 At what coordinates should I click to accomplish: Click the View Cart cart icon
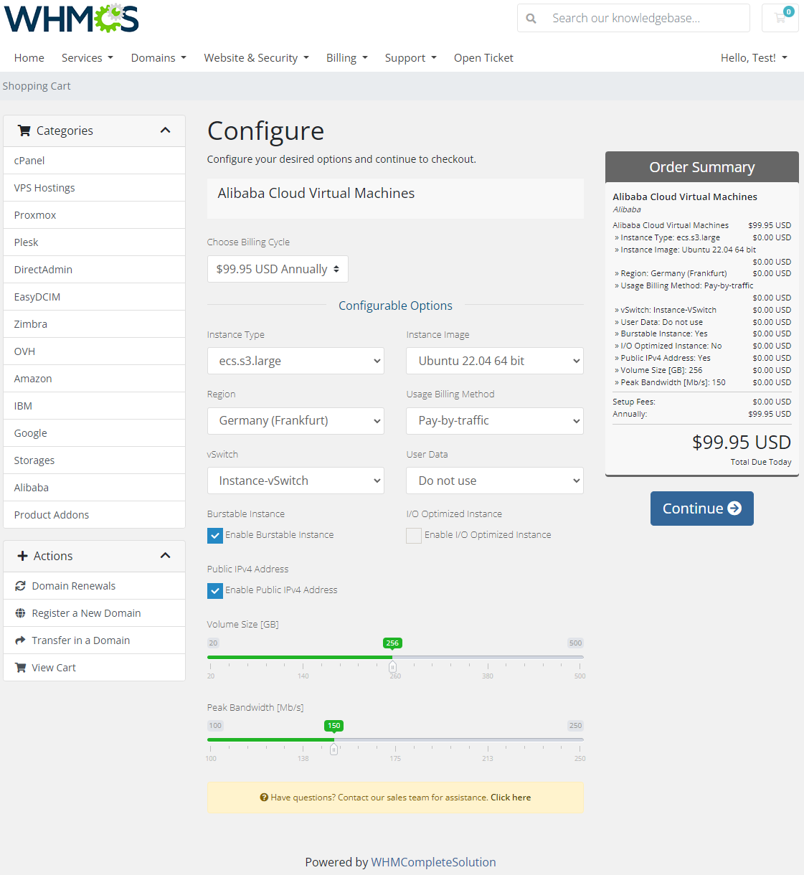[21, 668]
